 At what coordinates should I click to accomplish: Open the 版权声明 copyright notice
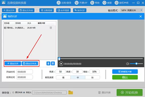121,3
